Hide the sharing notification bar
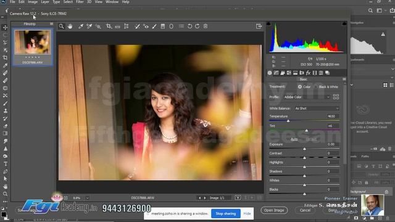This screenshot has height=222, width=395. pos(247,213)
